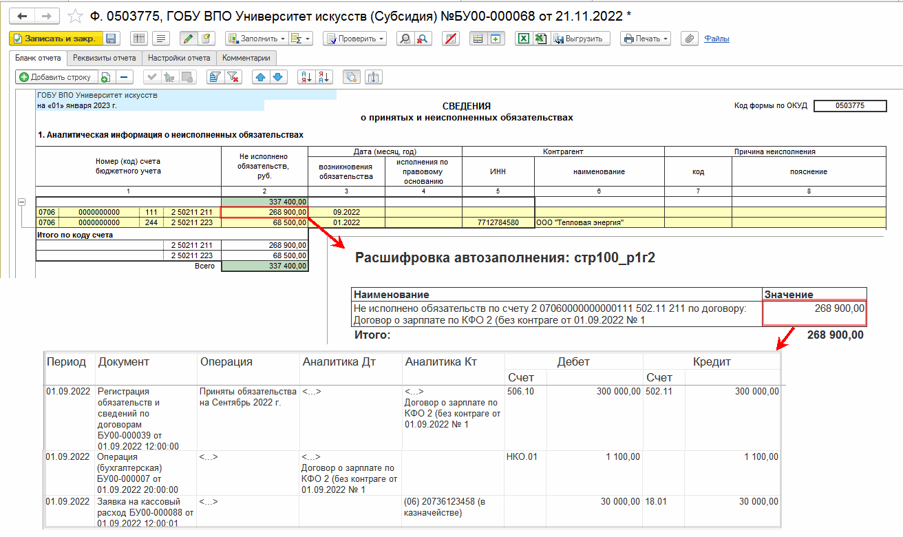Image resolution: width=903 pixels, height=537 pixels.
Task: Click the magnifier search icon
Action: point(406,39)
